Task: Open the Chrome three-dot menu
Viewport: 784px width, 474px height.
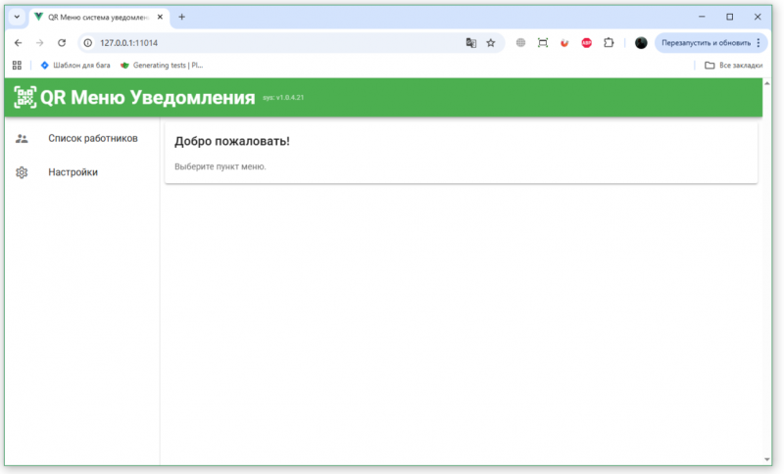Action: click(759, 43)
